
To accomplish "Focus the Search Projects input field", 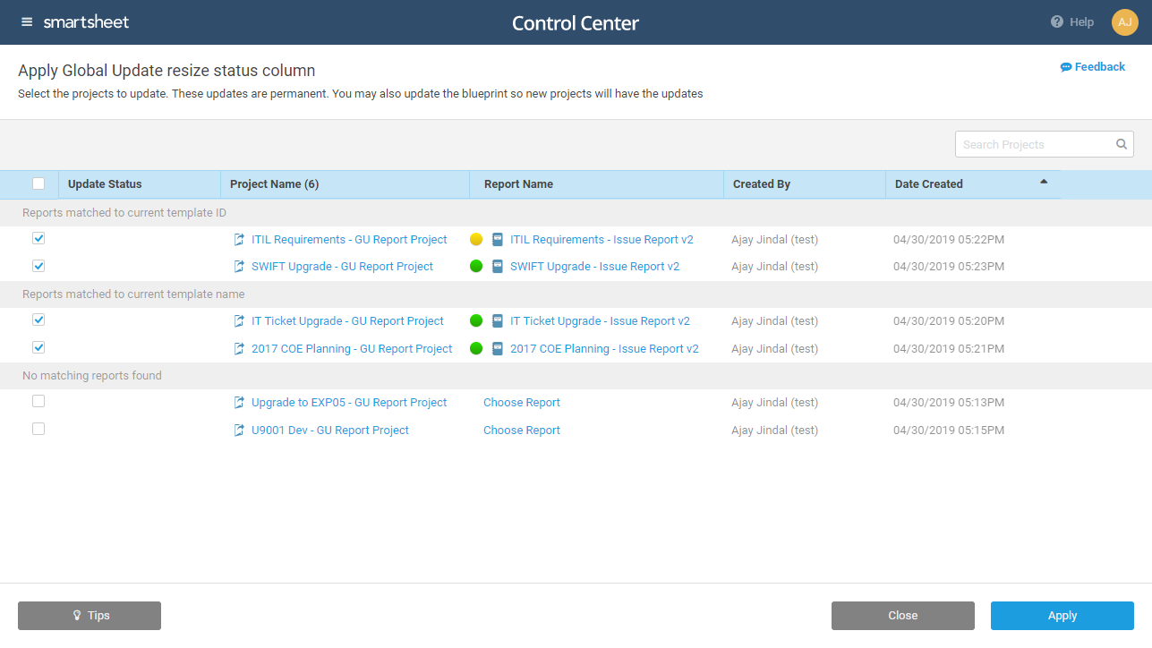I will [x=1044, y=144].
